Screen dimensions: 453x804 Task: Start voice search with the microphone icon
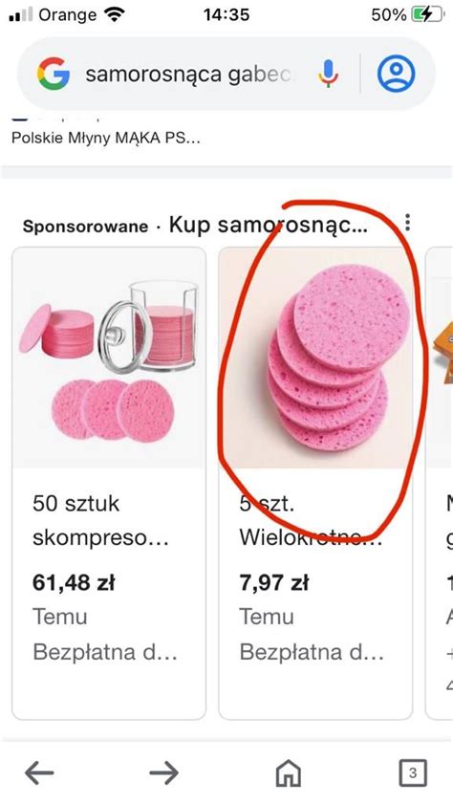click(328, 74)
